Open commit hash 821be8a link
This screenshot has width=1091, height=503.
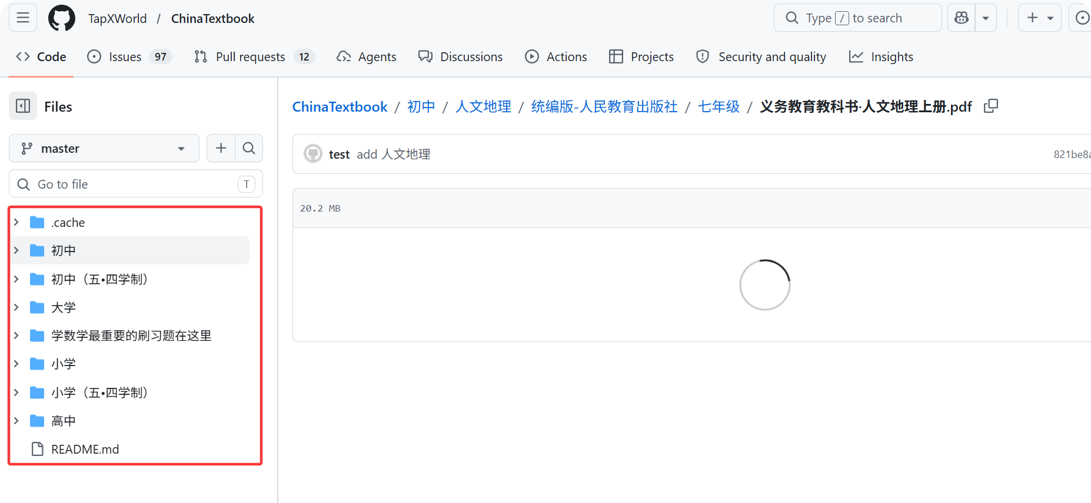tap(1072, 154)
